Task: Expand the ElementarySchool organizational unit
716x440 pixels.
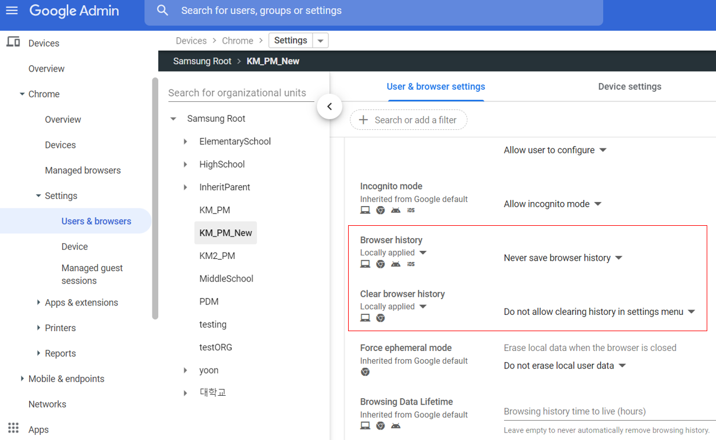Action: 185,141
